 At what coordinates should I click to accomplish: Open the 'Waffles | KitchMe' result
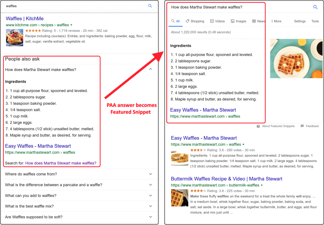(x=25, y=19)
